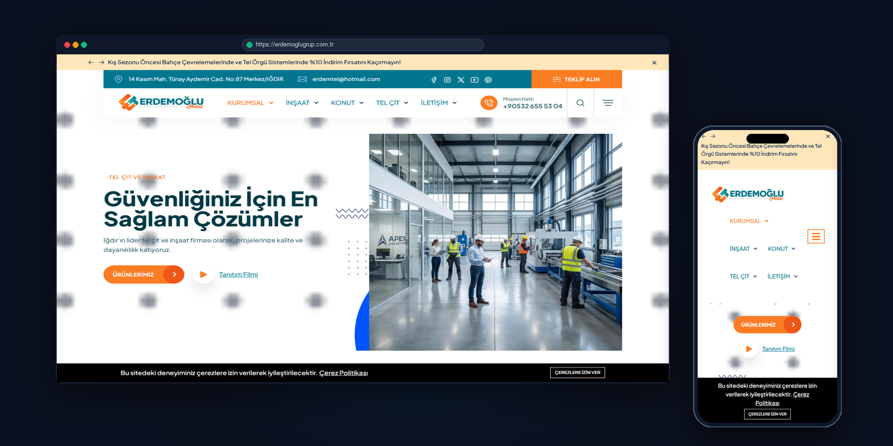Click next arrow in desktop announcement bar
The width and height of the screenshot is (893, 446).
[101, 62]
